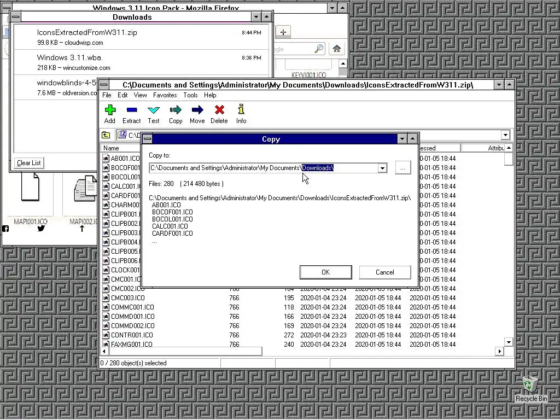
Task: Click the Delete toolbar icon
Action: click(219, 110)
